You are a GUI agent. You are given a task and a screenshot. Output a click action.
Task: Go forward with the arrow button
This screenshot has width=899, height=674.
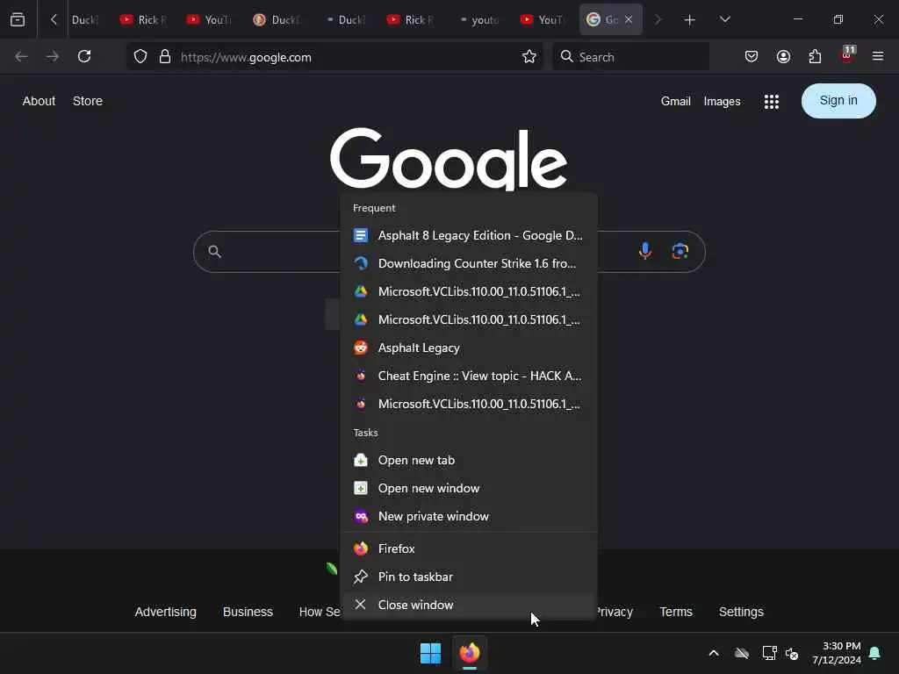coord(53,56)
